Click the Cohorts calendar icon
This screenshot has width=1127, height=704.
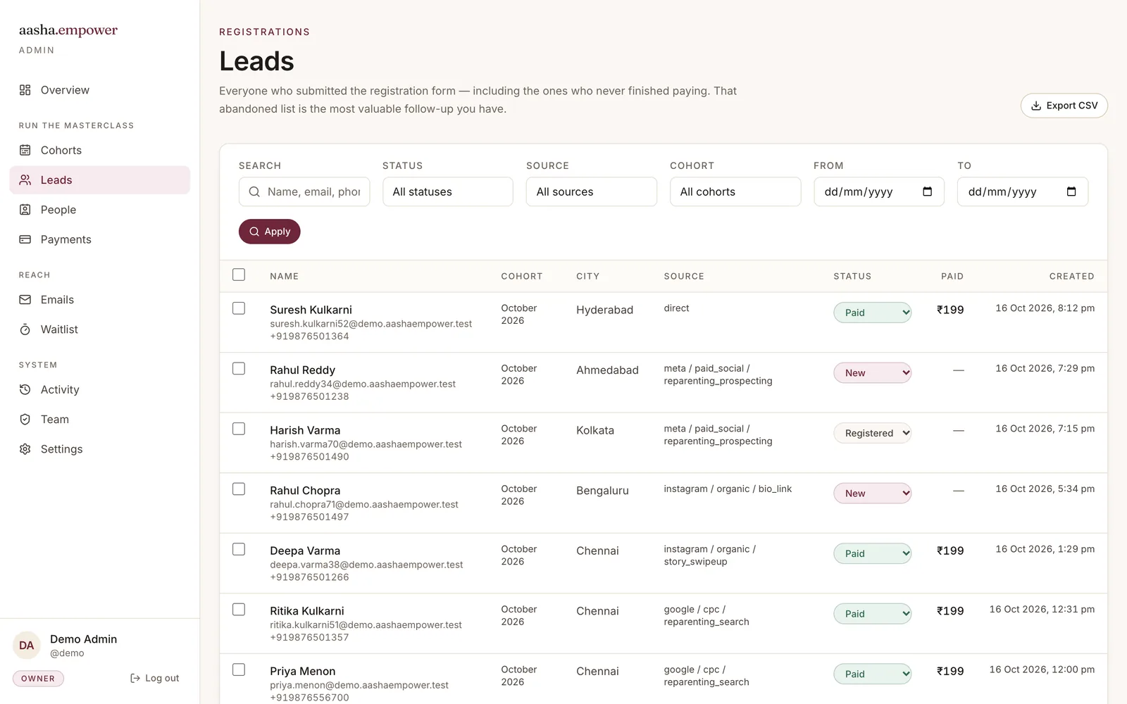coord(25,150)
